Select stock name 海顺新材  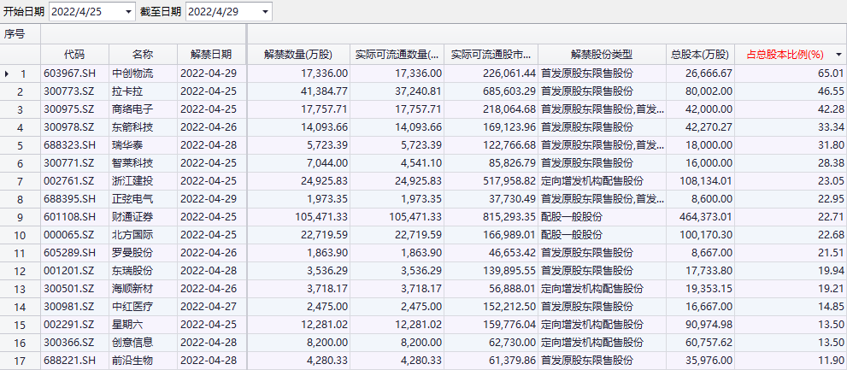pyautogui.click(x=132, y=289)
